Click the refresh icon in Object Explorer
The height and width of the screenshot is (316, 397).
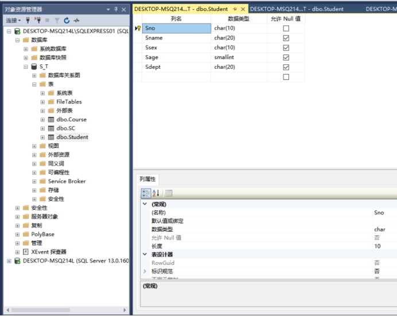(x=67, y=21)
